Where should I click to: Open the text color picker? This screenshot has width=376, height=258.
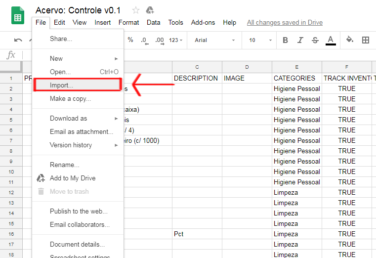pyautogui.click(x=331, y=40)
